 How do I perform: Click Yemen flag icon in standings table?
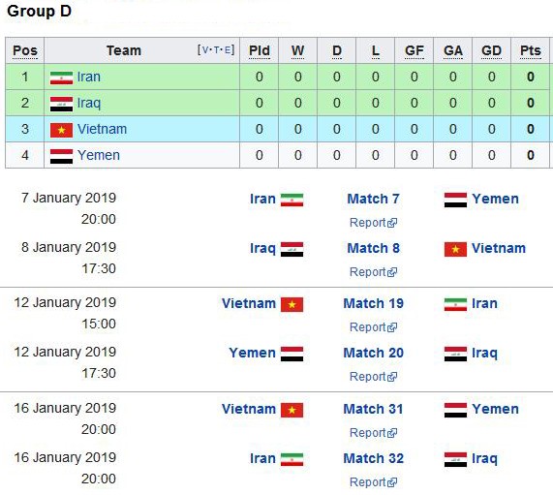click(61, 156)
